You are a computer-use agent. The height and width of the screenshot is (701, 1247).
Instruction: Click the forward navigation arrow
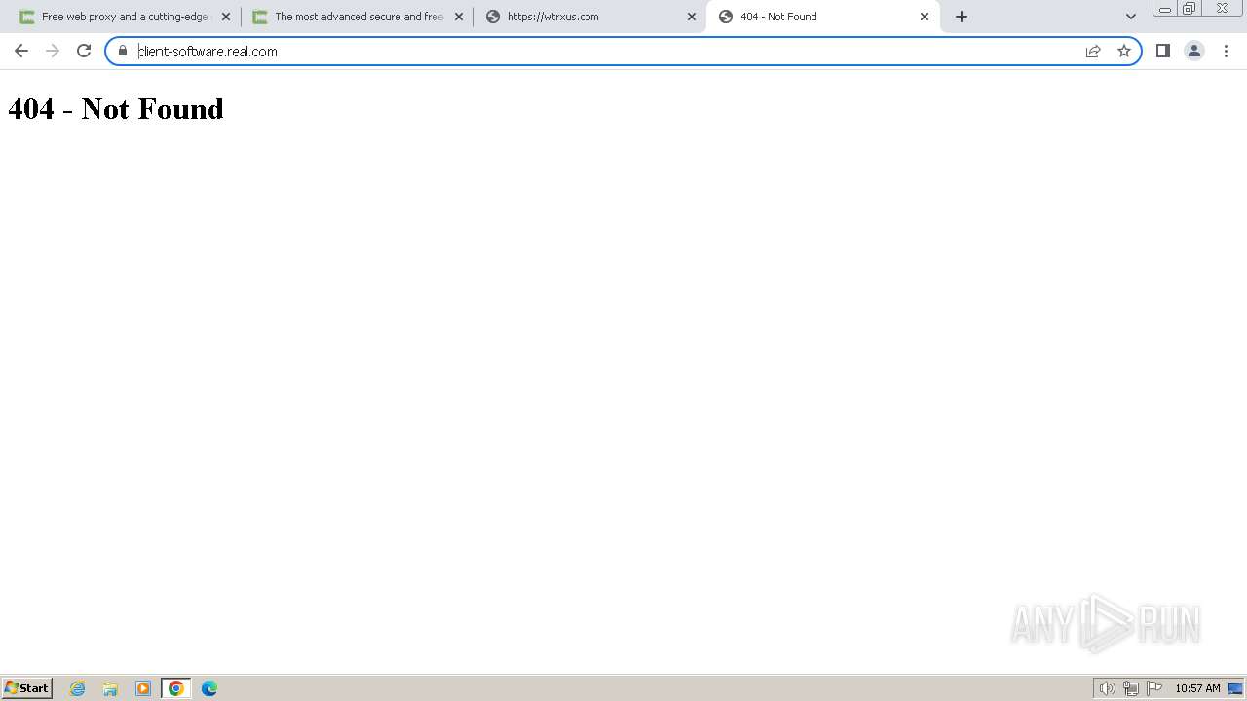click(x=53, y=51)
